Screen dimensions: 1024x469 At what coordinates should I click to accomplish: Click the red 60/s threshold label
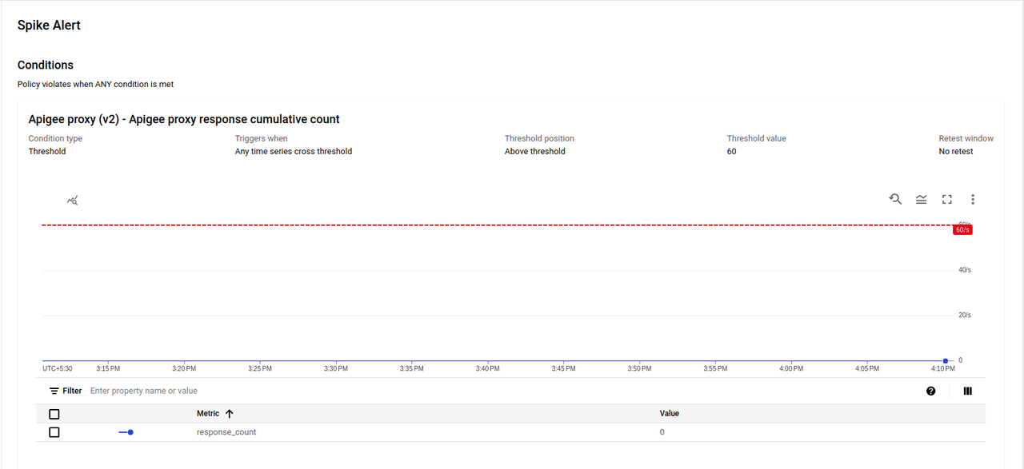point(962,230)
